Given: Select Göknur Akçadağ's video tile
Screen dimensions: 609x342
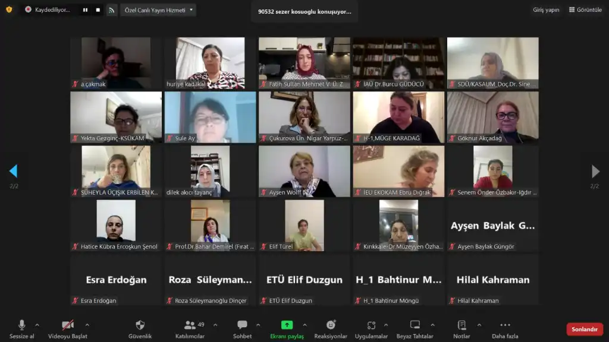Looking at the screenshot, I should [x=492, y=117].
